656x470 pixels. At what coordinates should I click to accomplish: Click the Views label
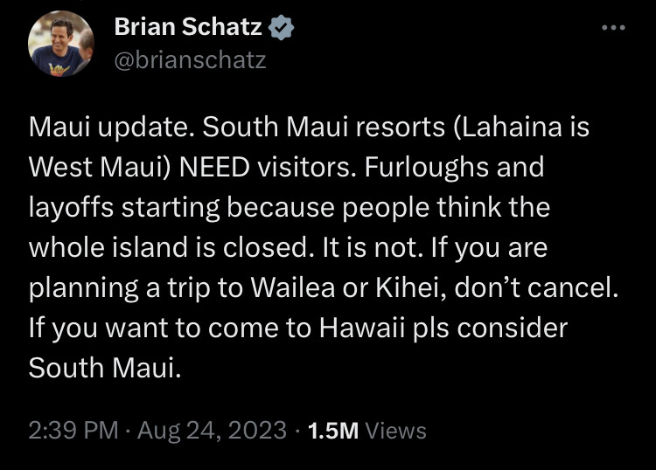[x=395, y=431]
